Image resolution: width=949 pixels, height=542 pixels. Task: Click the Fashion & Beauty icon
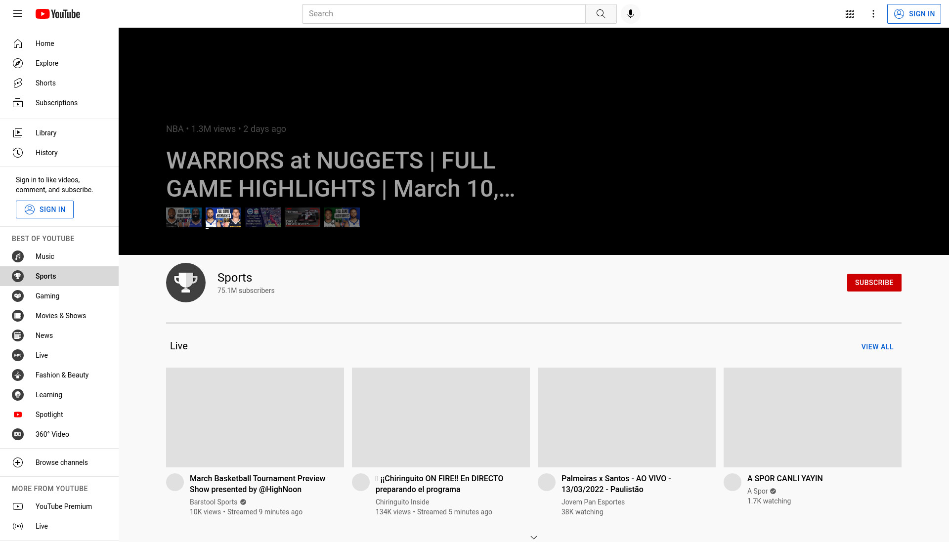[18, 375]
